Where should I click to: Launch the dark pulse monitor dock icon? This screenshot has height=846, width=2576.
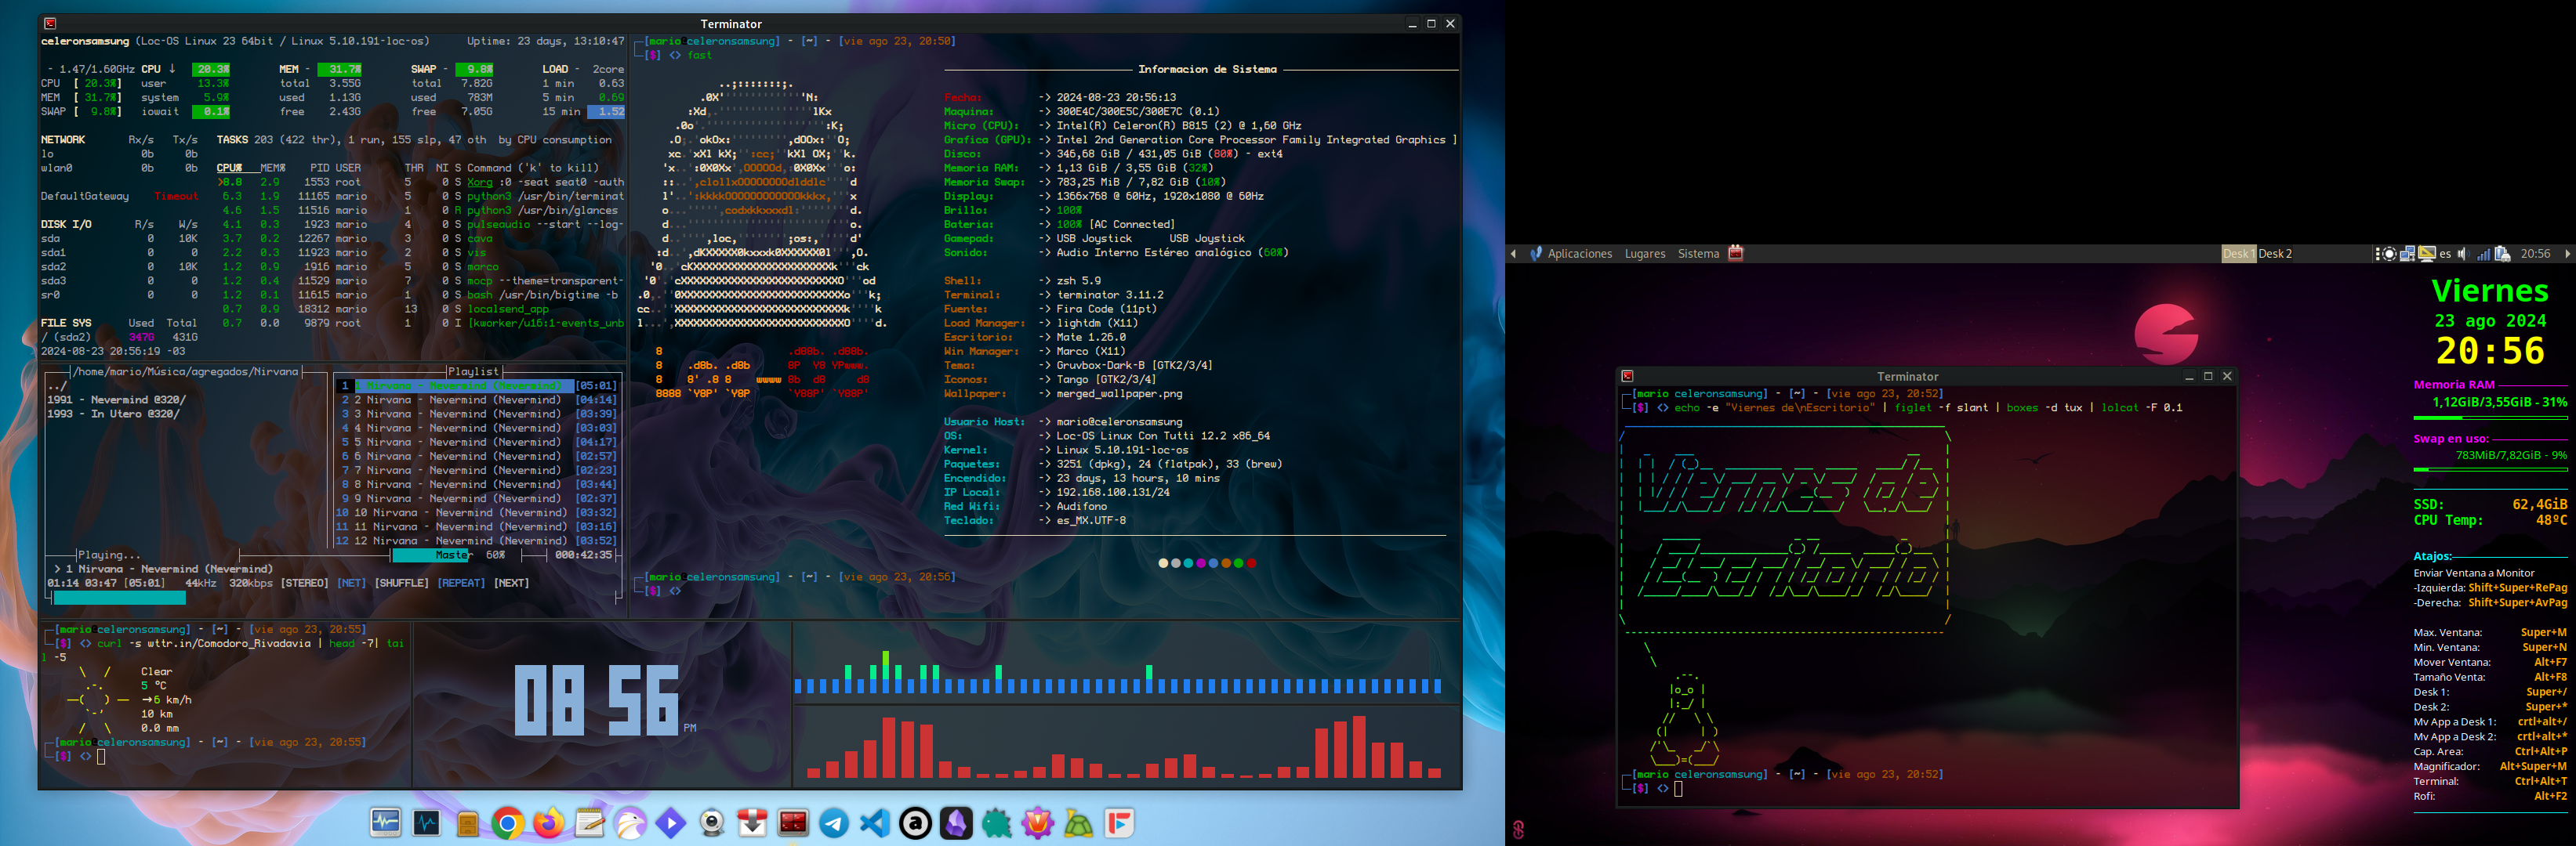pyautogui.click(x=426, y=822)
